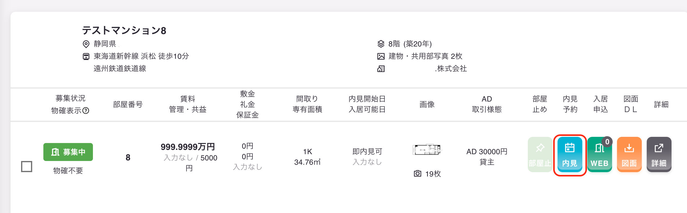Click the WEB application button

coord(600,154)
